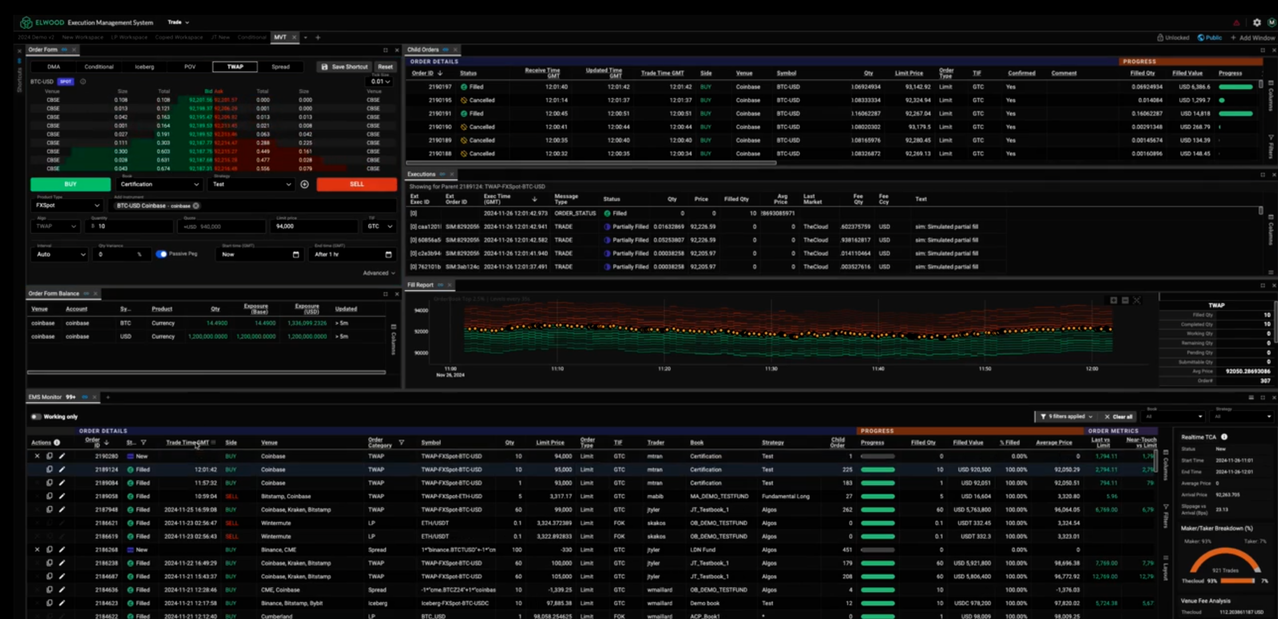Click Clear all filters button

point(1118,417)
